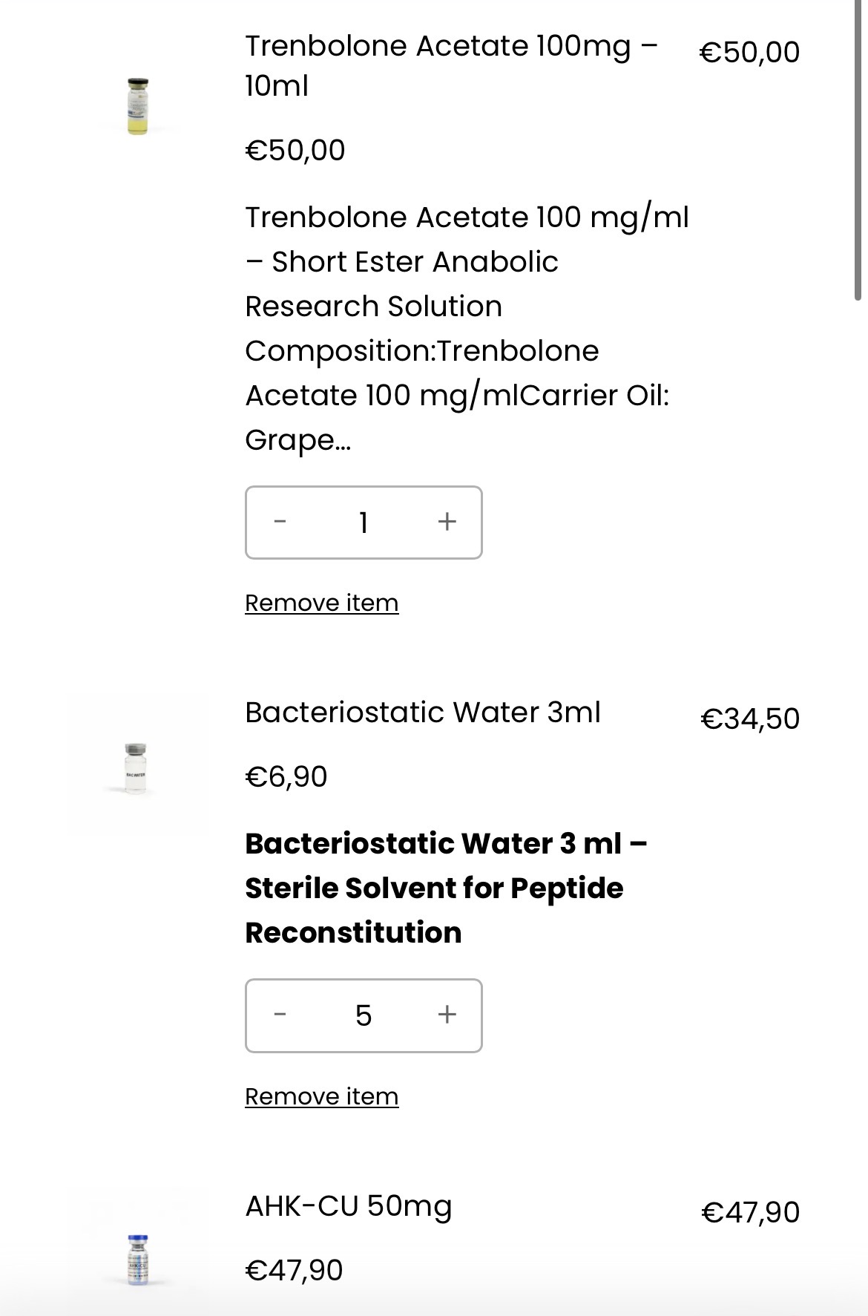Decrease Bacteriostatic Water quantity with minus

pyautogui.click(x=280, y=1015)
